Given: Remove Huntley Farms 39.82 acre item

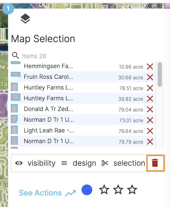Looking at the screenshot, I should click(x=150, y=99).
